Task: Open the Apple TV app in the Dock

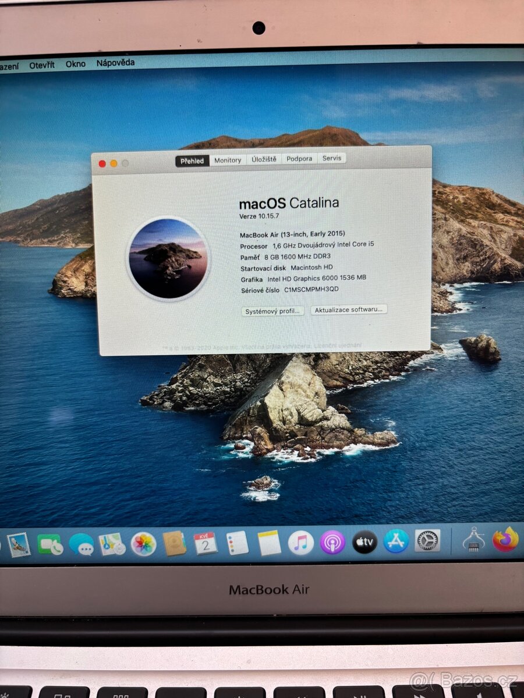Action: (x=364, y=542)
